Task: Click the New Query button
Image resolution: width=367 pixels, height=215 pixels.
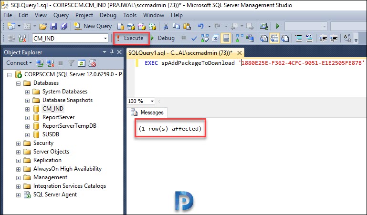Action: tap(93, 26)
